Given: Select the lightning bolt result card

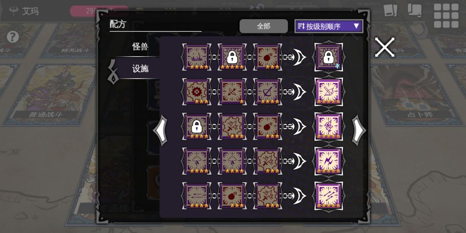Looking at the screenshot, I should (328, 161).
